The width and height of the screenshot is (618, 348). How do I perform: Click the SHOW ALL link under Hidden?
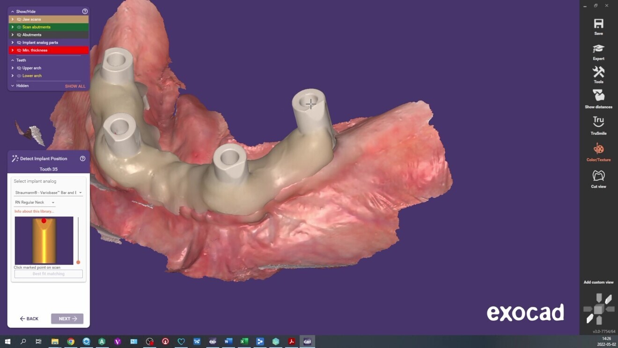[x=75, y=86]
